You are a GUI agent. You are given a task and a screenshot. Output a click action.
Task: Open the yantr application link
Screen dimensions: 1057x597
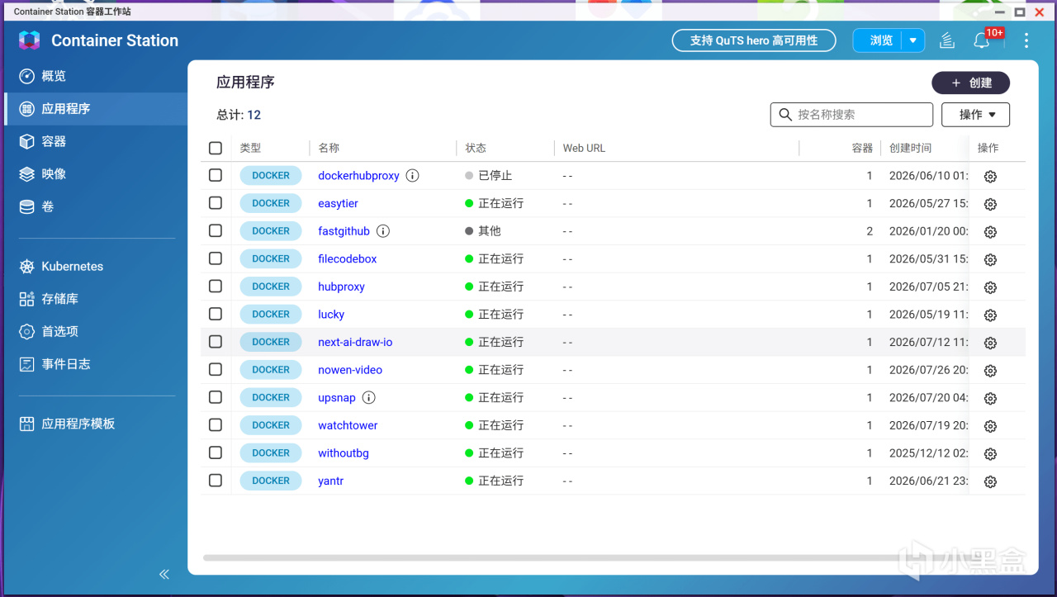[330, 481]
